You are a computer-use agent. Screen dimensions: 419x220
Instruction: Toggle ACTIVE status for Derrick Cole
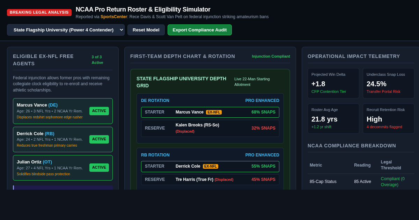[99, 139]
